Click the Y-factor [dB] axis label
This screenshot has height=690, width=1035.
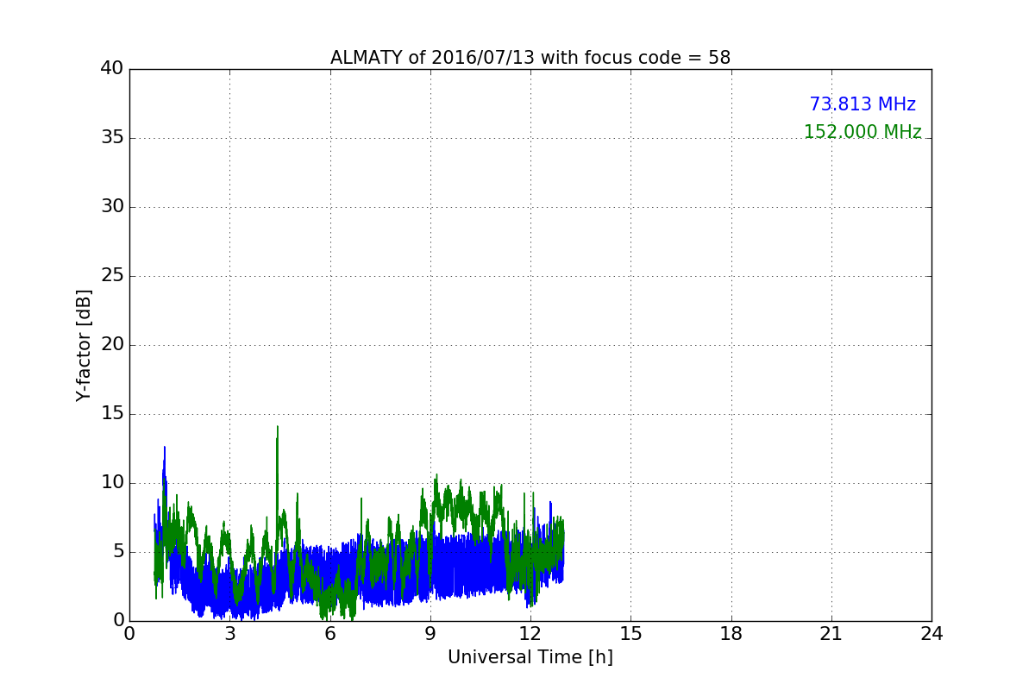coord(84,345)
